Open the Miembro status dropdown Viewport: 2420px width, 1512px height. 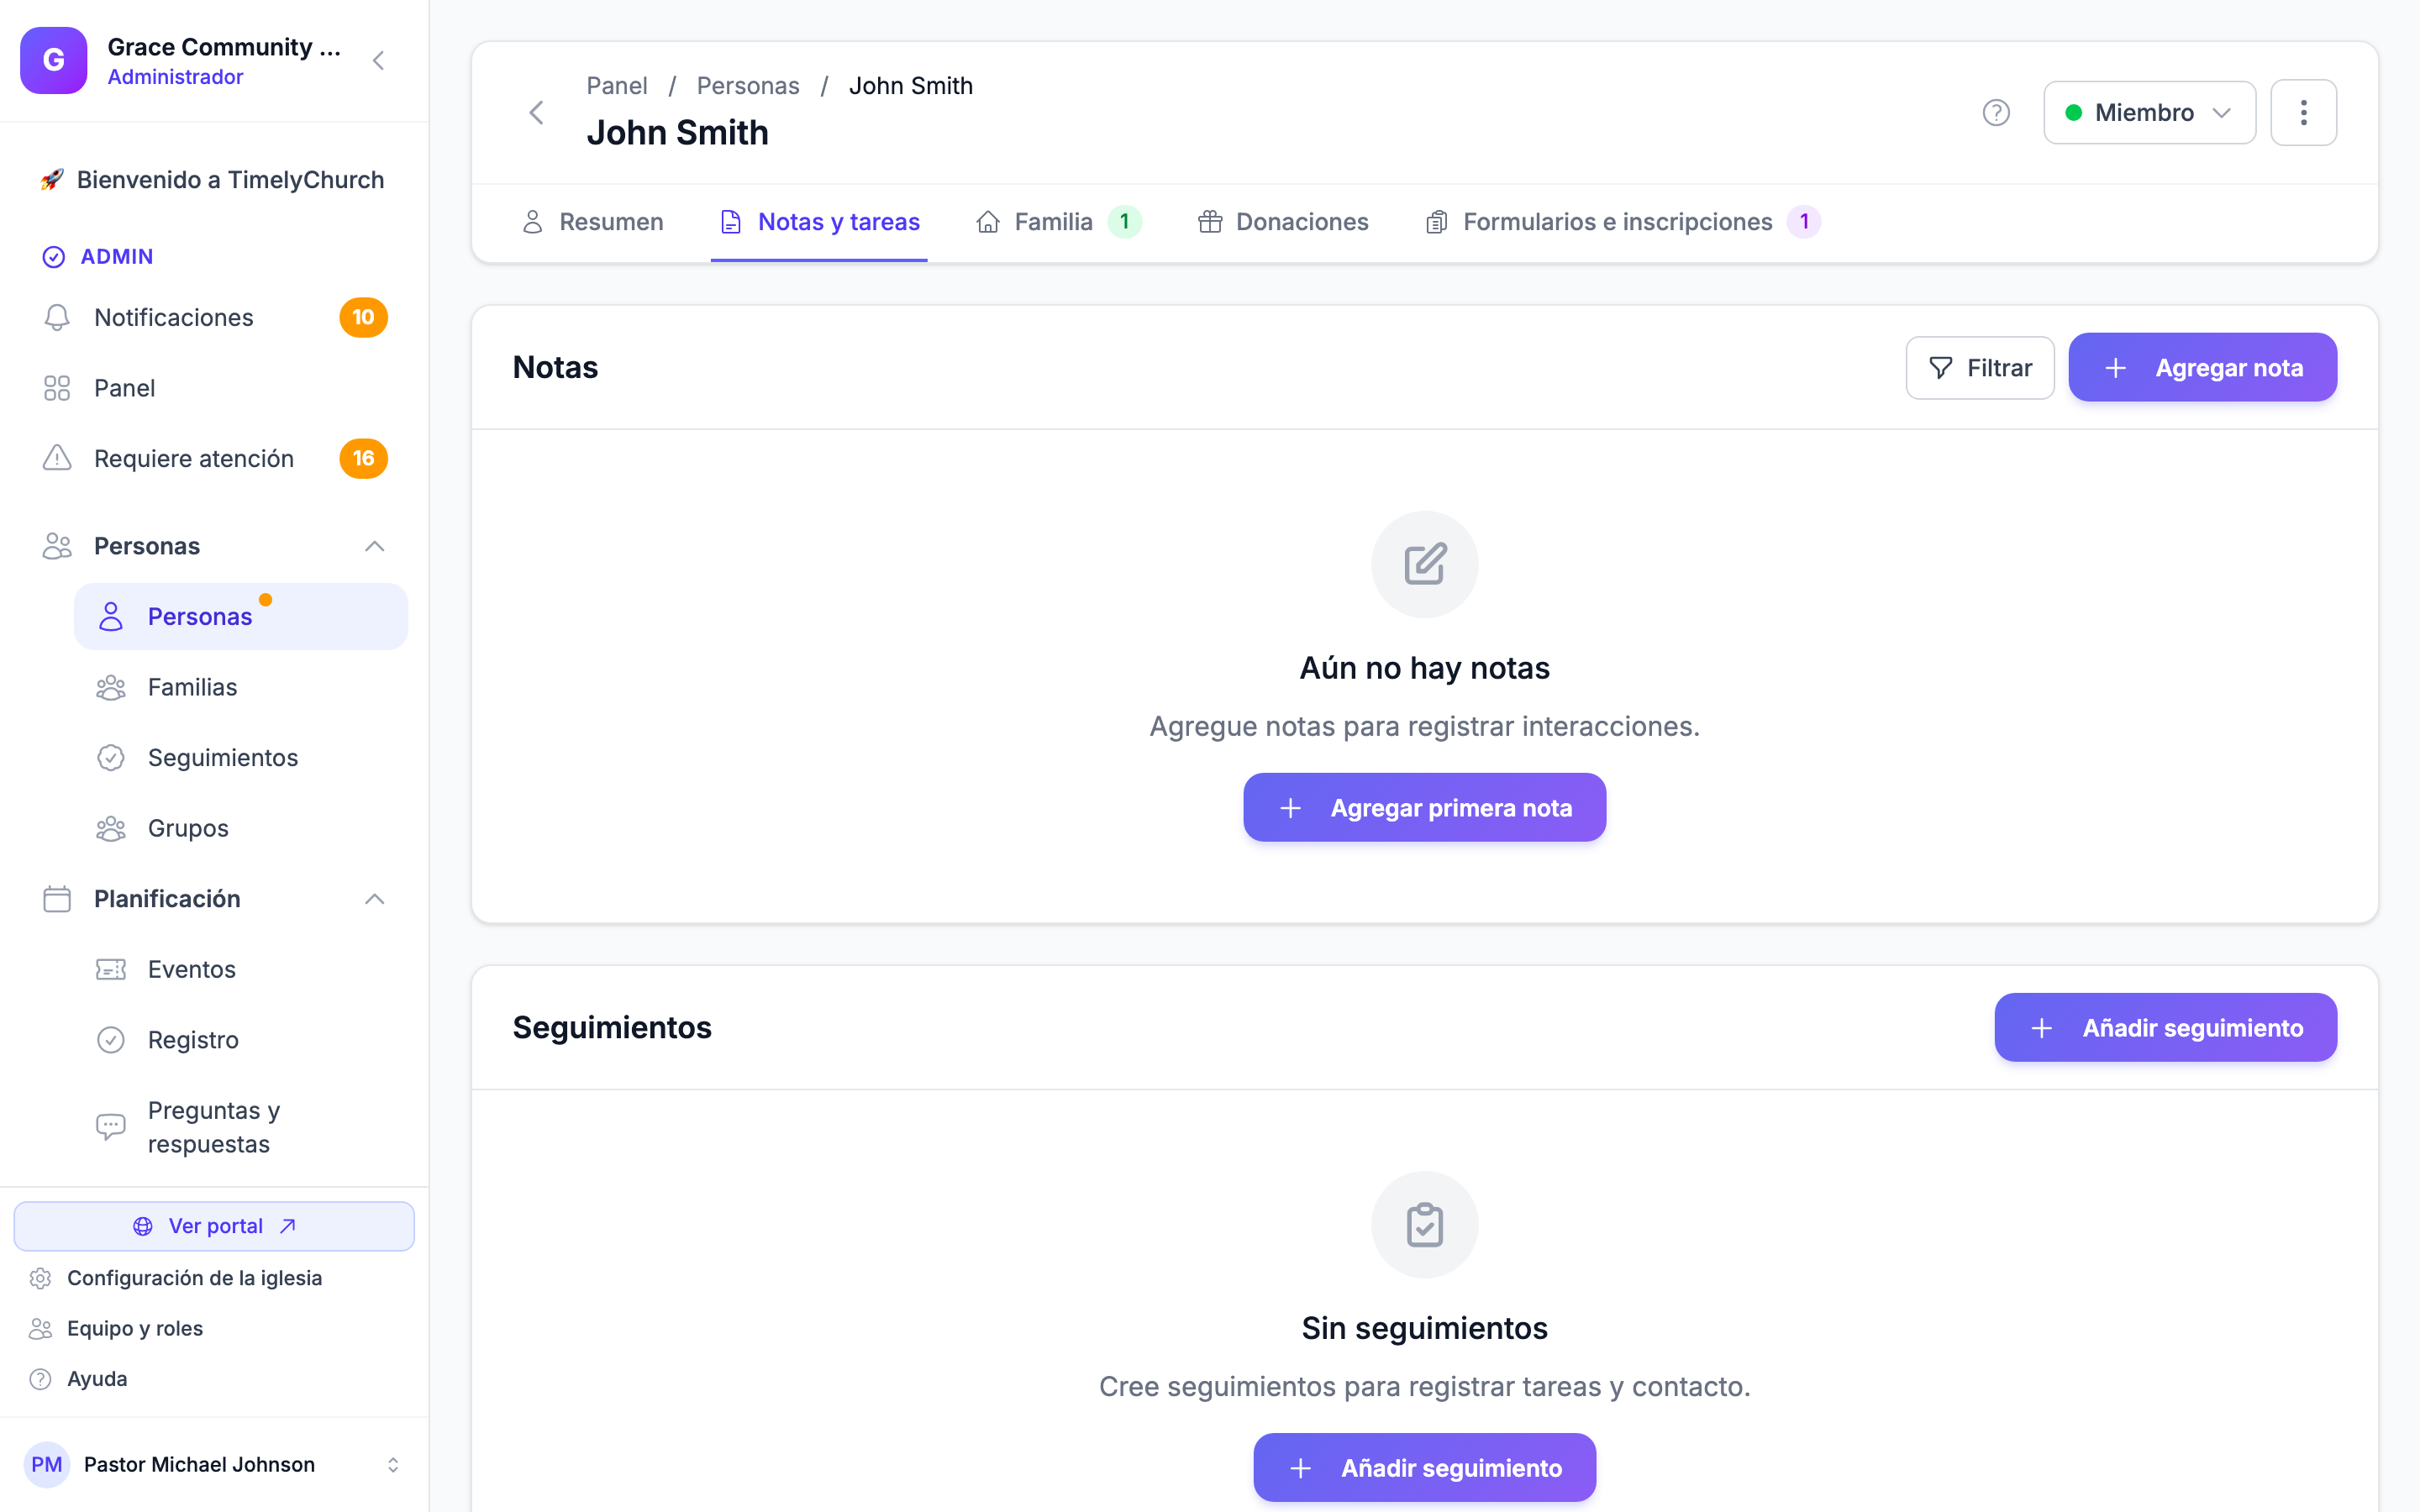click(2149, 112)
